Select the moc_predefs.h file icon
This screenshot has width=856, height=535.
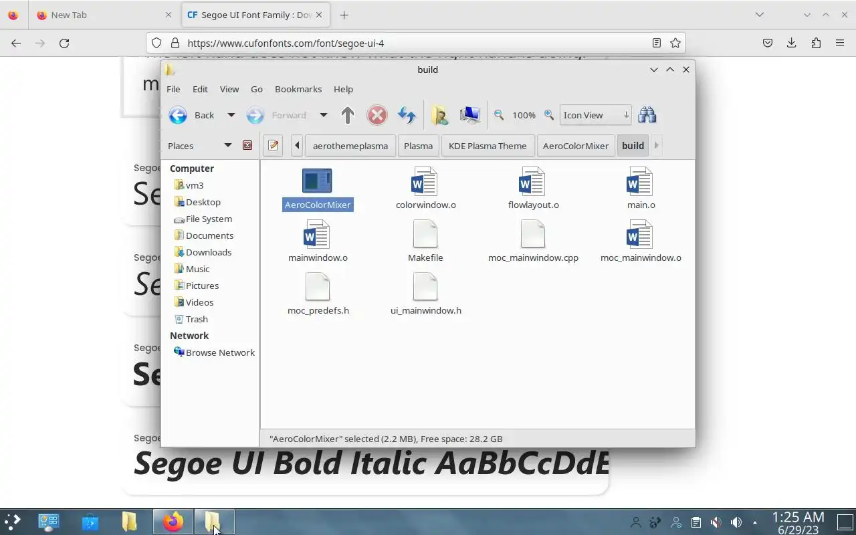click(317, 287)
